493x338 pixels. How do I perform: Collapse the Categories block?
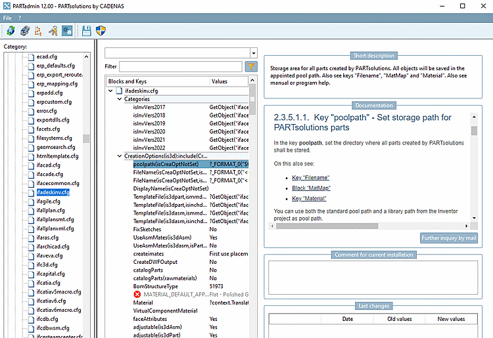point(120,99)
